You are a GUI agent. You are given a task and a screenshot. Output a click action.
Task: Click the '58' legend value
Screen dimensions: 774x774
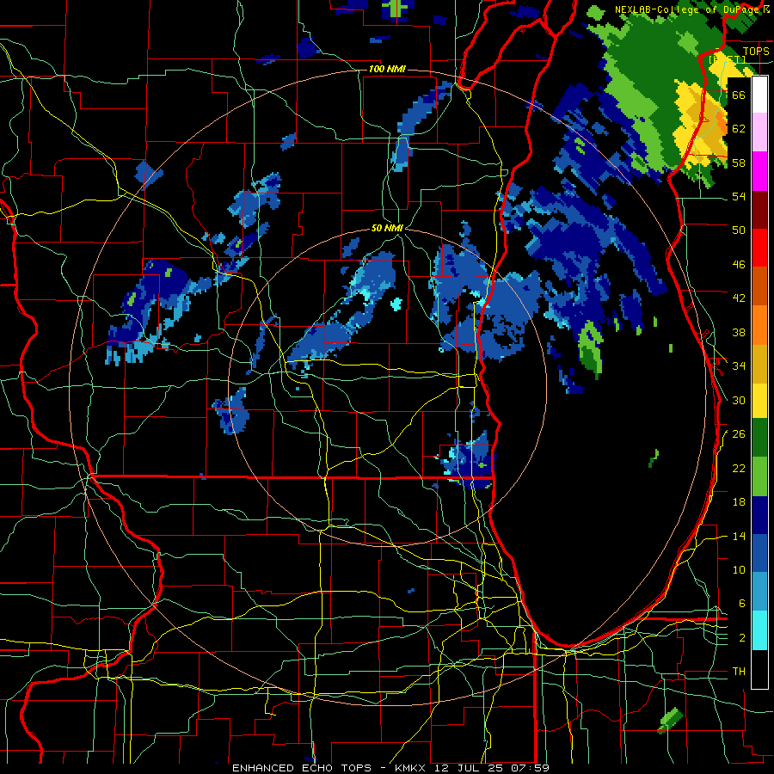click(739, 163)
